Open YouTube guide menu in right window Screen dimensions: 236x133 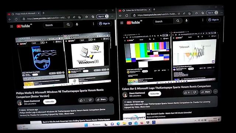pos(122,23)
